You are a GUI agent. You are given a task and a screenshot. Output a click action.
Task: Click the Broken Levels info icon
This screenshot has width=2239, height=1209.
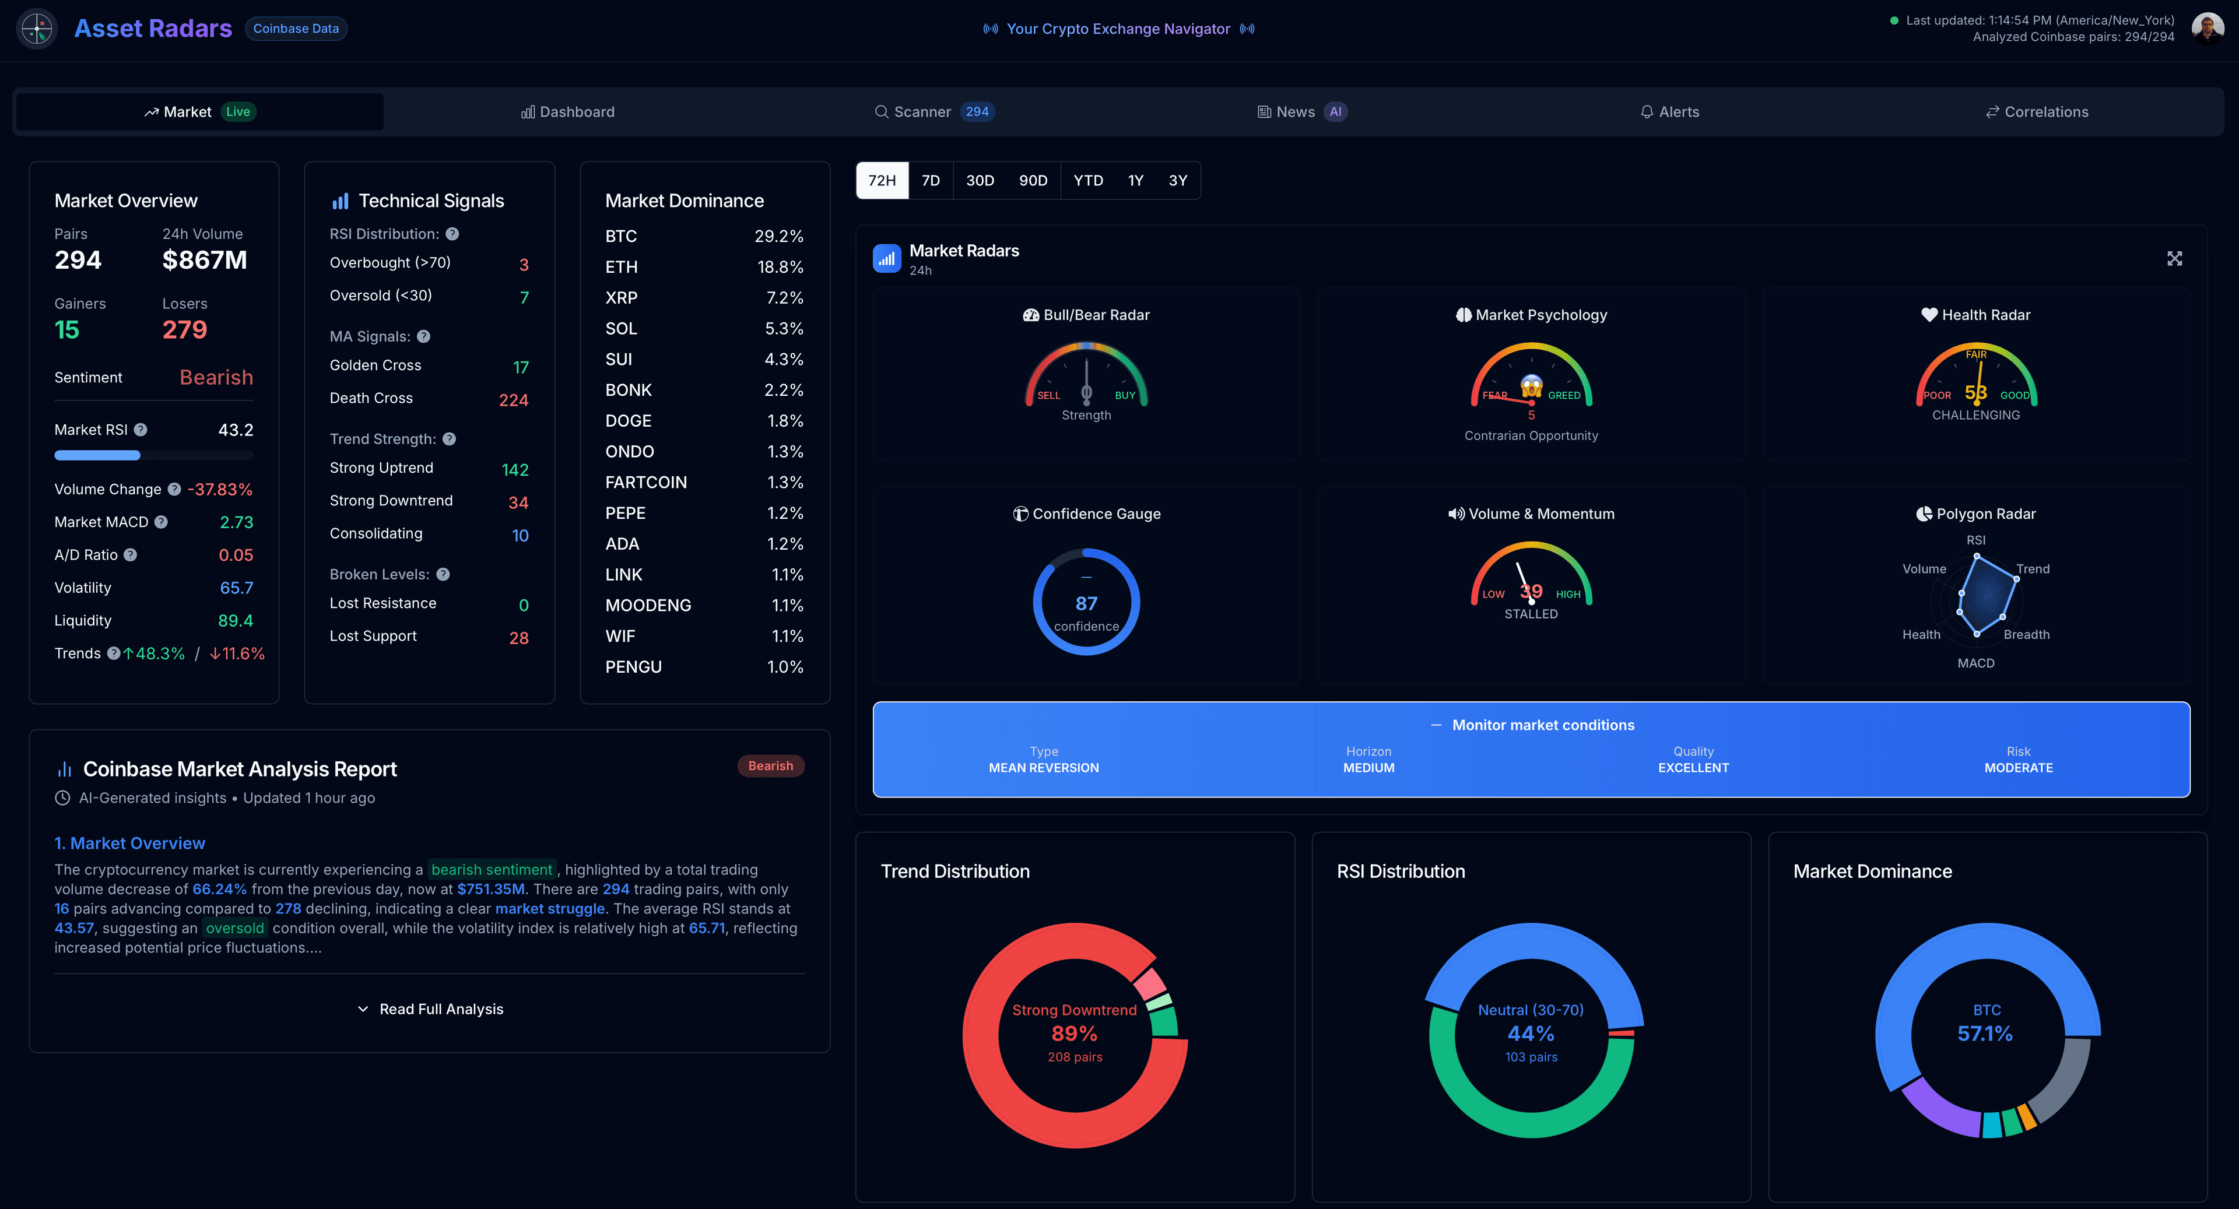coord(443,574)
